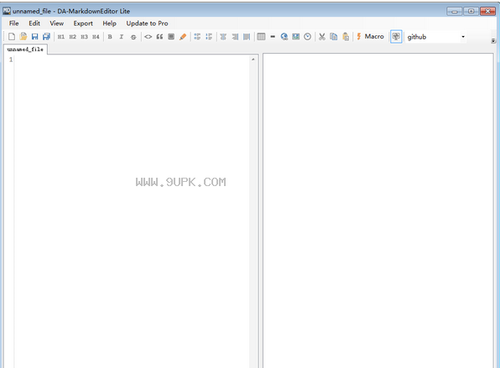Image resolution: width=500 pixels, height=368 pixels.
Task: Click inside the right preview pane
Action: (x=378, y=210)
